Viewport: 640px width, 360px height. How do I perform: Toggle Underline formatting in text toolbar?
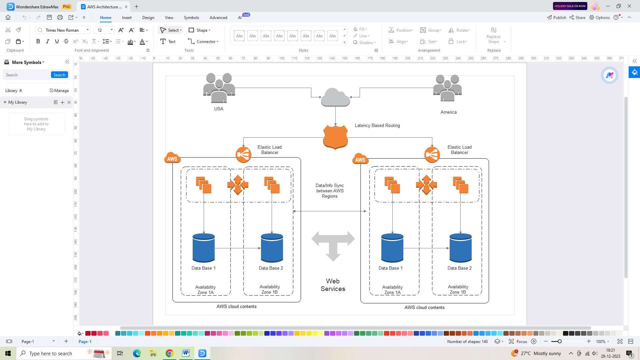click(56, 41)
